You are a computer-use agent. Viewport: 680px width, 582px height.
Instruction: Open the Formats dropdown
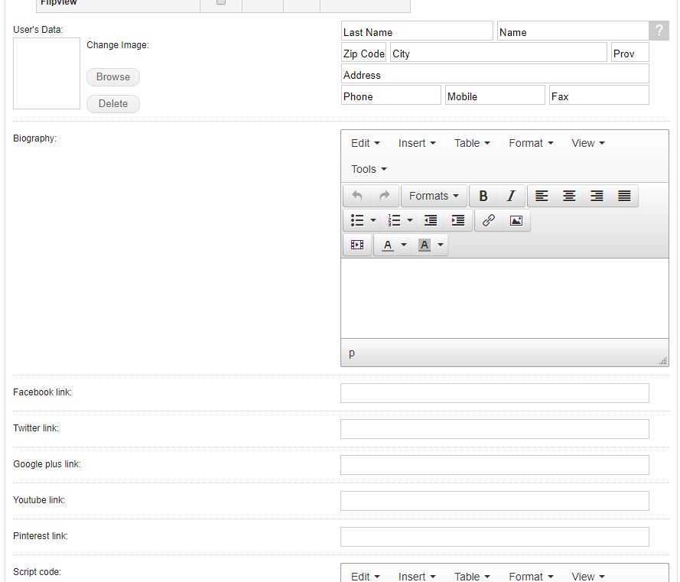tap(434, 196)
